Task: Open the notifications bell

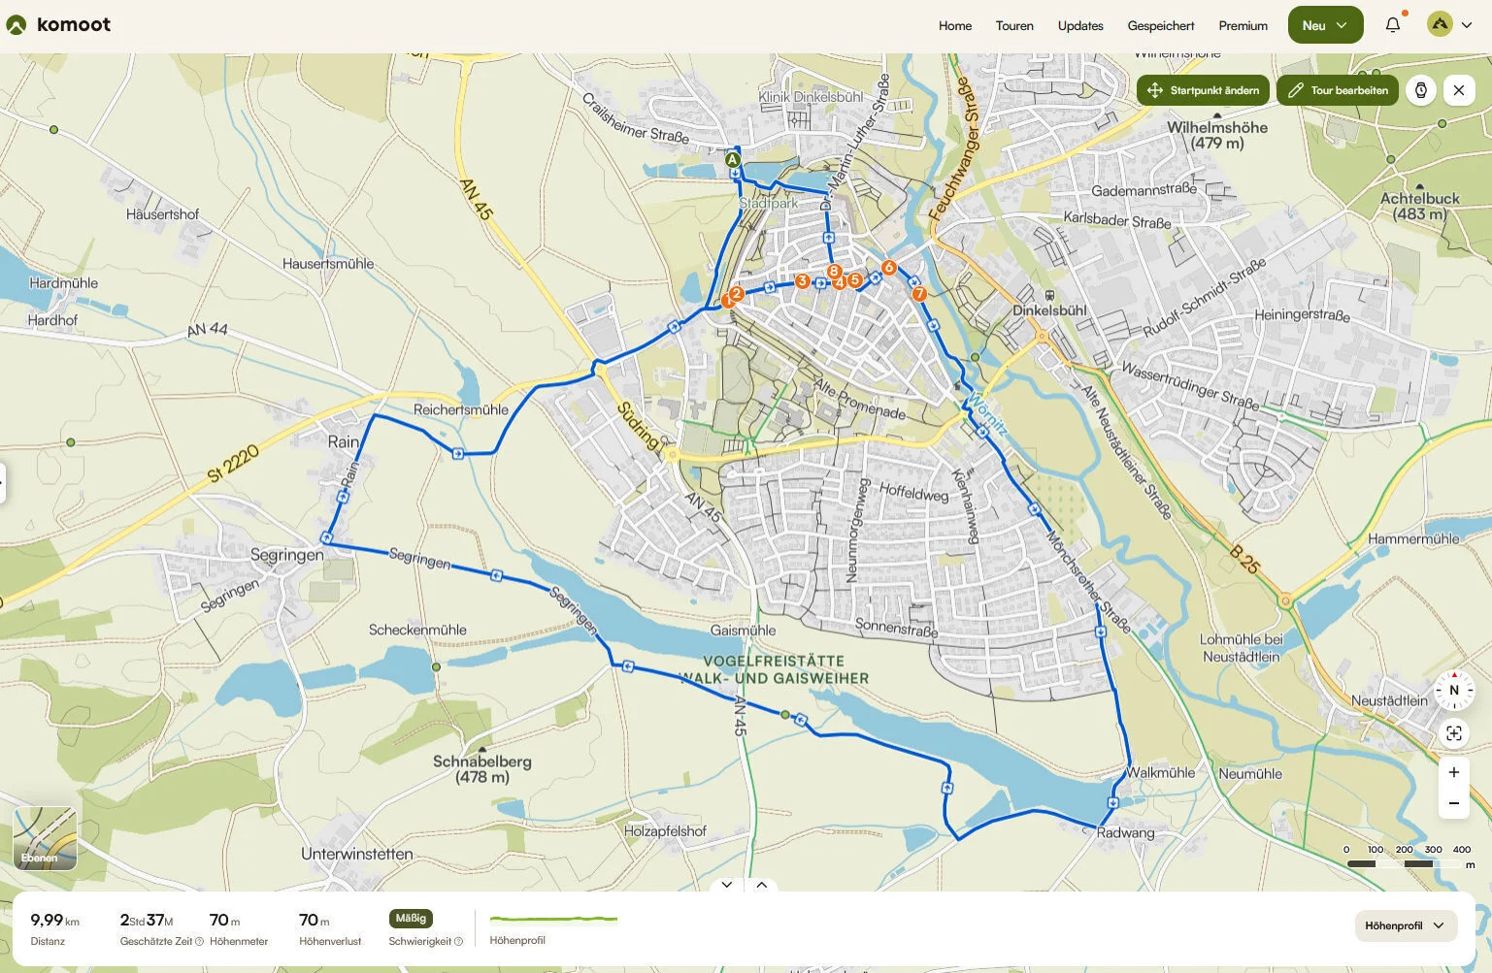Action: coord(1393,25)
